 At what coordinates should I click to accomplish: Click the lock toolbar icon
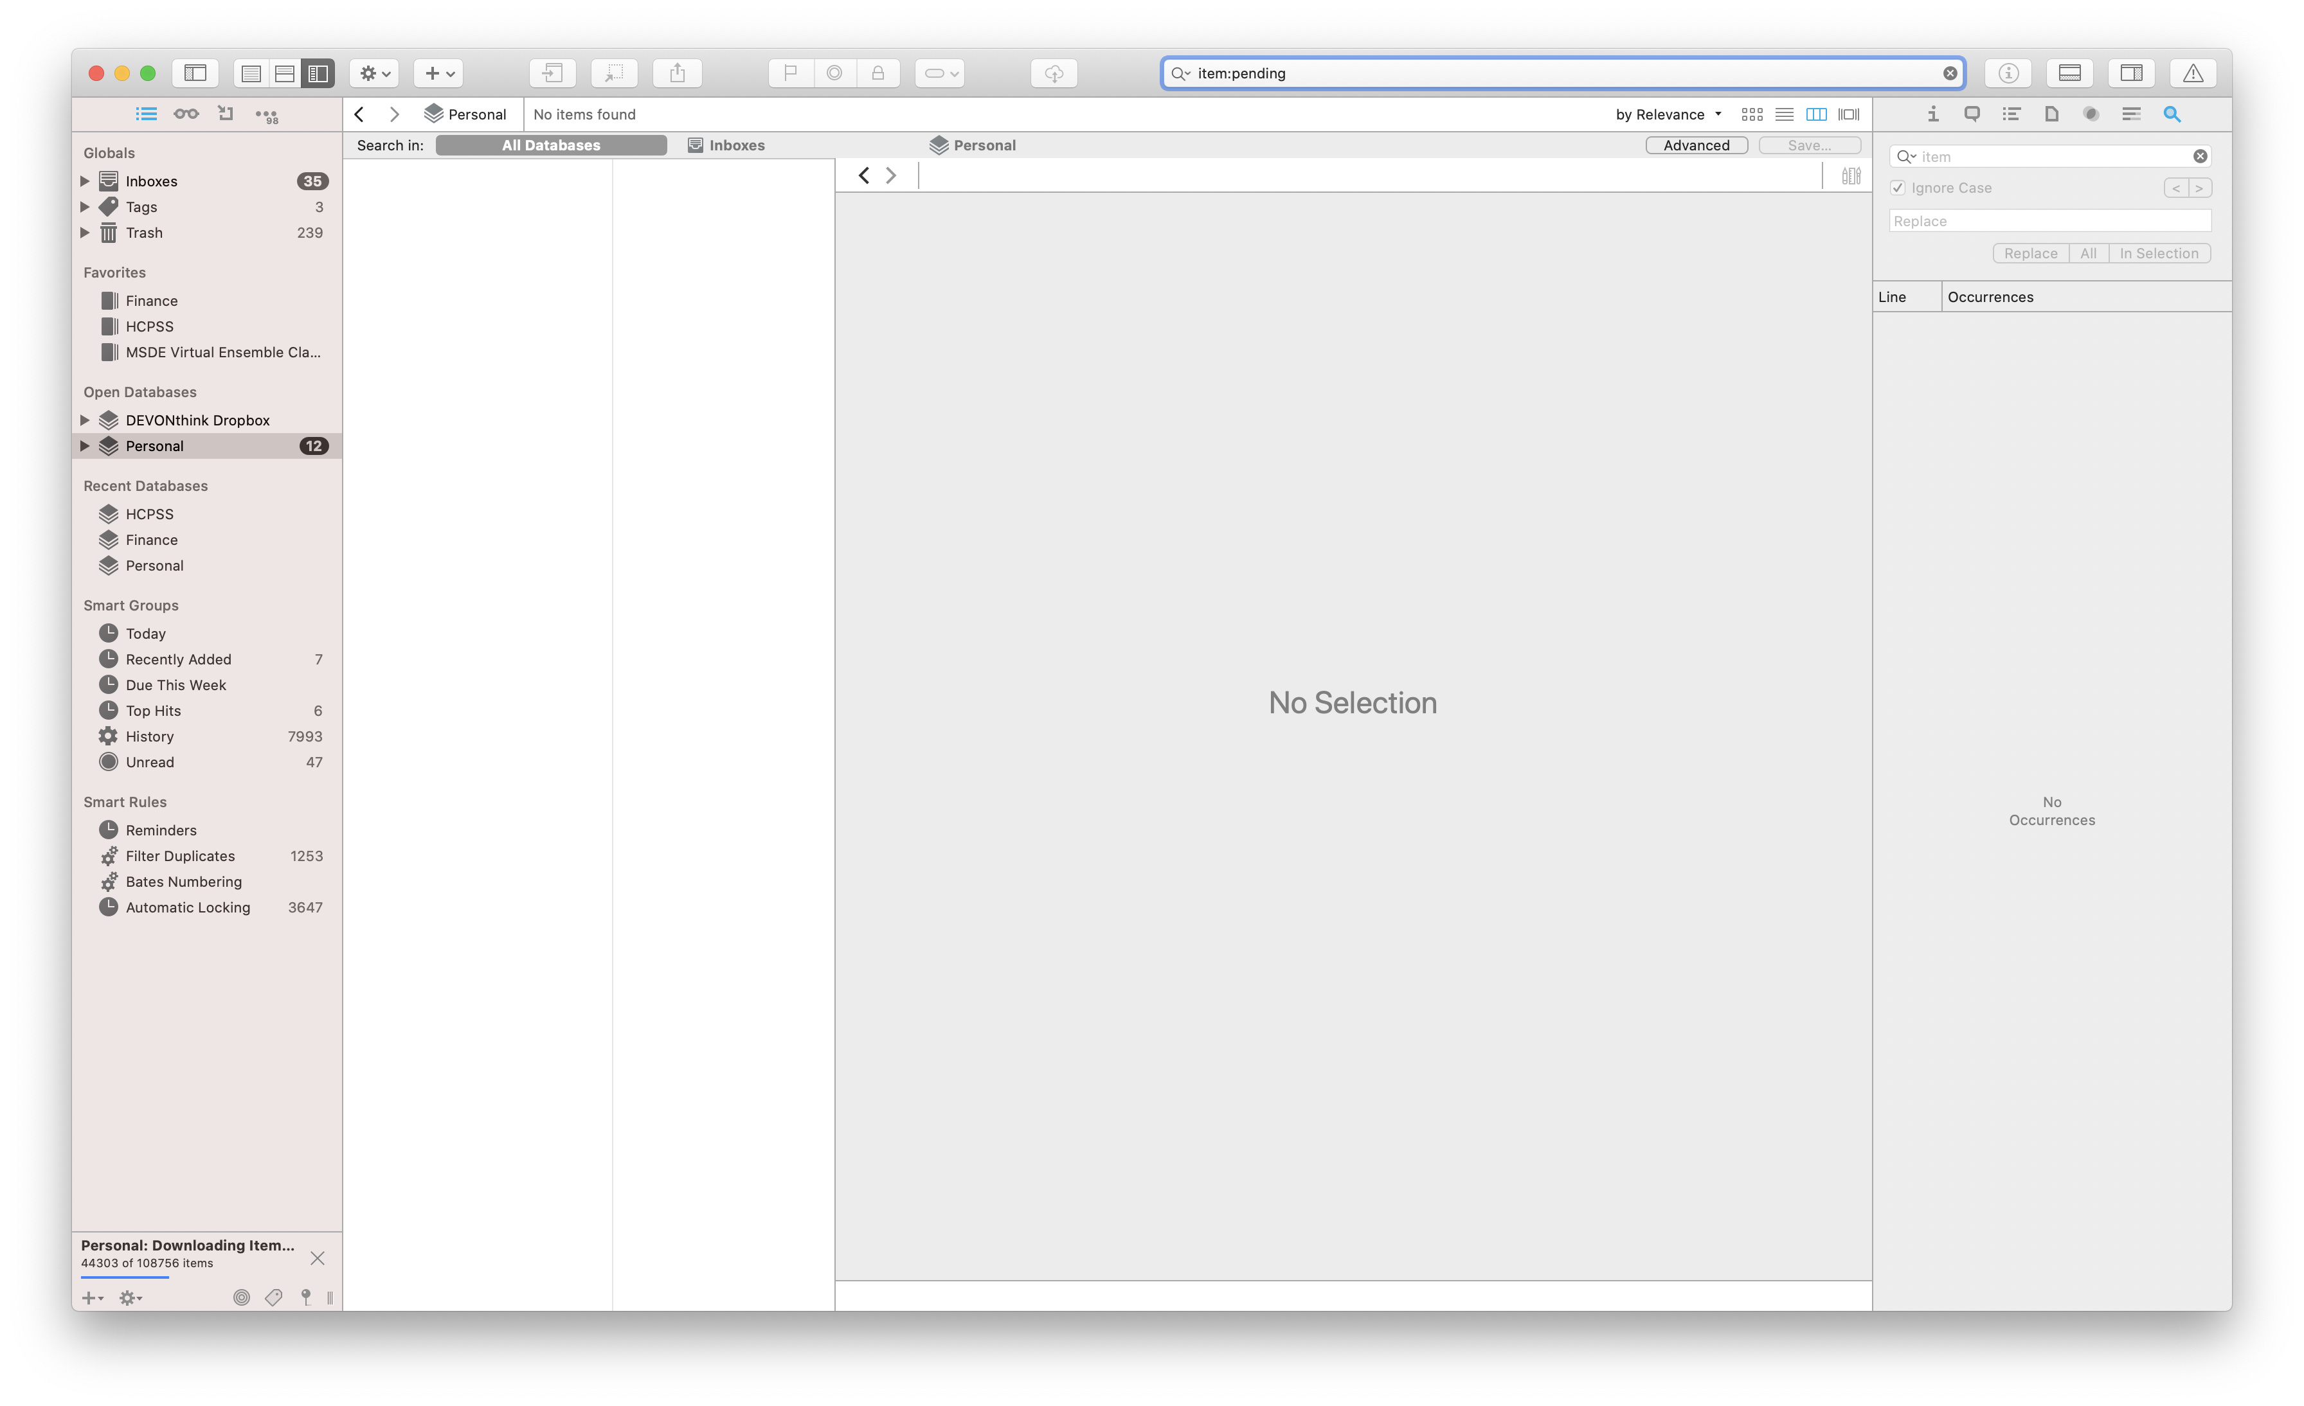(x=878, y=73)
